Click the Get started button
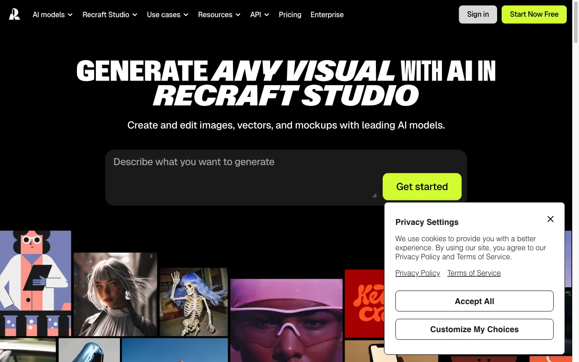Viewport: 579px width, 362px height. [x=422, y=186]
